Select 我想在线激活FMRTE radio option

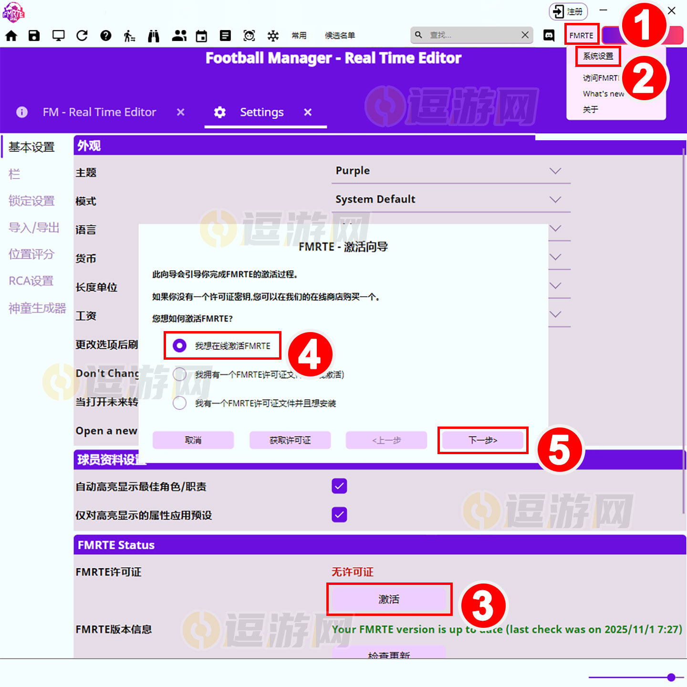tap(179, 345)
